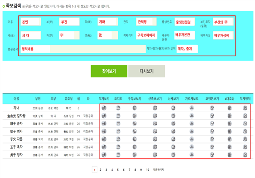Select name 金自光 김자광 in results

click(x=16, y=116)
